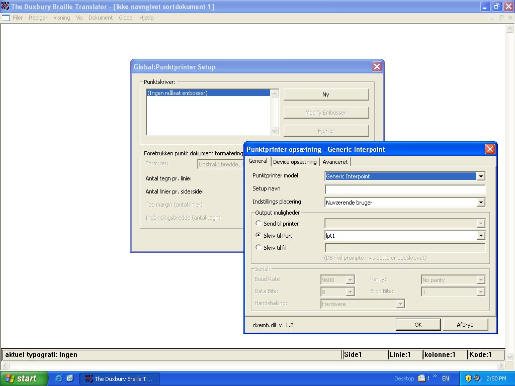Viewport: 515px width, 386px height.
Task: Click Linie:1 status bar field
Action: click(405, 354)
